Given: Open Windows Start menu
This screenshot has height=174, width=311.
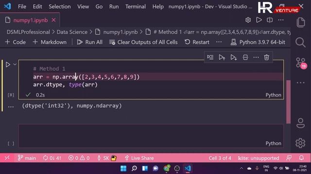Looking at the screenshot, I should pos(123,168).
